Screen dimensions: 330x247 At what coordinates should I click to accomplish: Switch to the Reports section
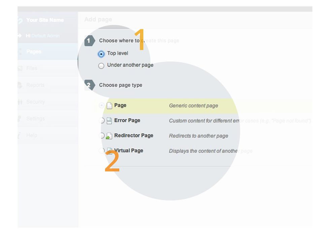(35, 85)
